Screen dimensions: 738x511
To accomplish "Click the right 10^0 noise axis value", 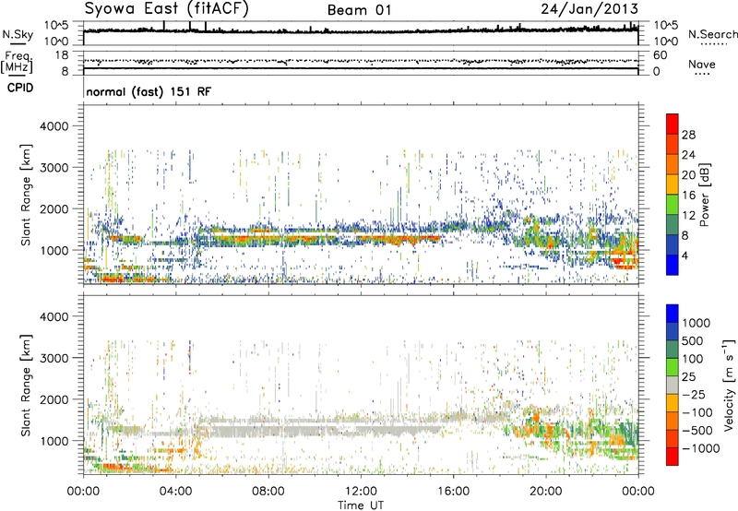I will click(665, 42).
